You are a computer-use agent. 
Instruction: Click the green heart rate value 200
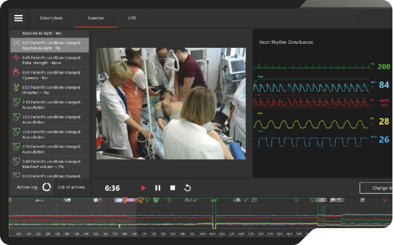[384, 67]
